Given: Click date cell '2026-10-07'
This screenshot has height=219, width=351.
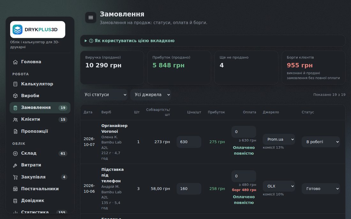Looking at the screenshot, I should click(x=89, y=142).
